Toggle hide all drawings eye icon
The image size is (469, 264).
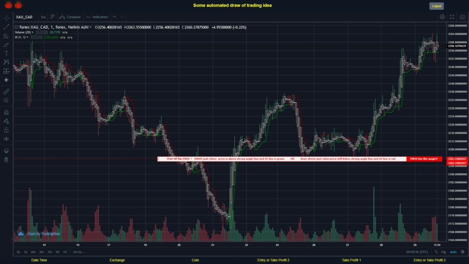point(6,139)
